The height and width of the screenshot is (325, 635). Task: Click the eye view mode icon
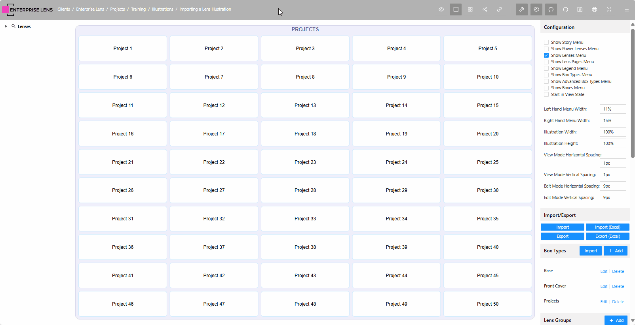[441, 9]
